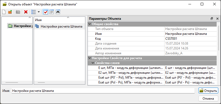Select 'Esat шт (P0' - Psl), МПа' row label
Image resolution: width=221 pixels, height=104 pixels.
[x=131, y=78]
